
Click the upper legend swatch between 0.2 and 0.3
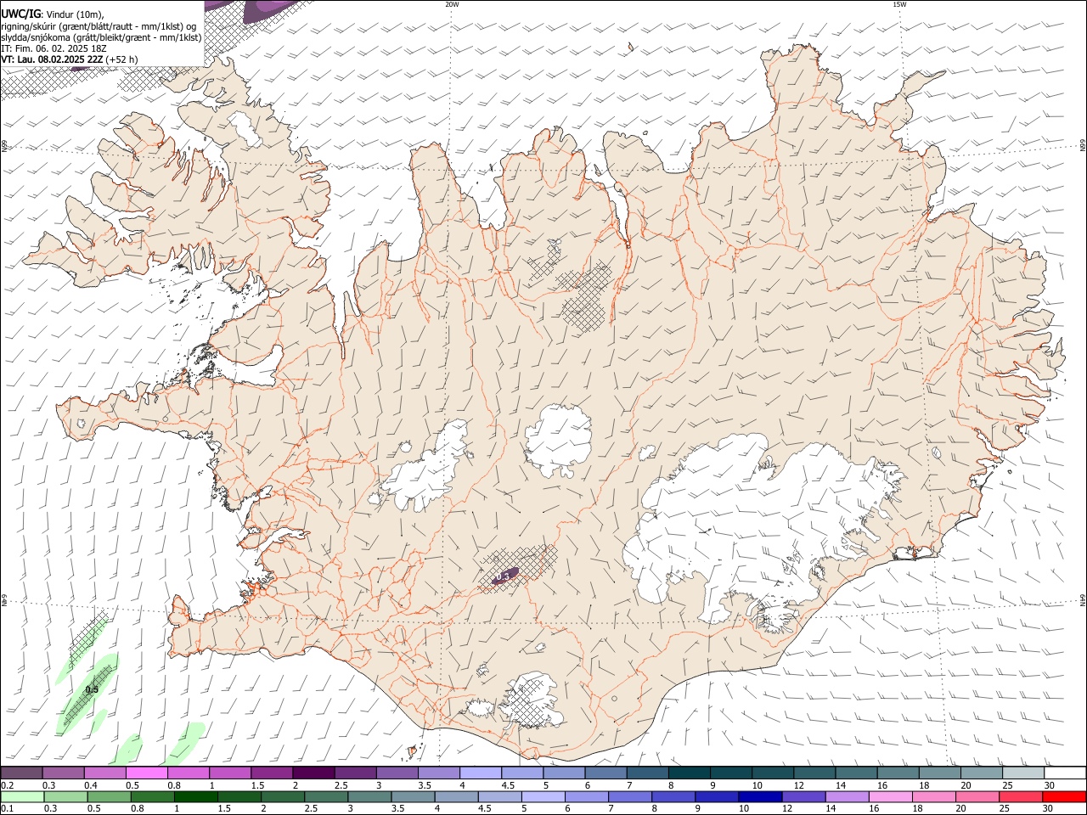pyautogui.click(x=21, y=773)
